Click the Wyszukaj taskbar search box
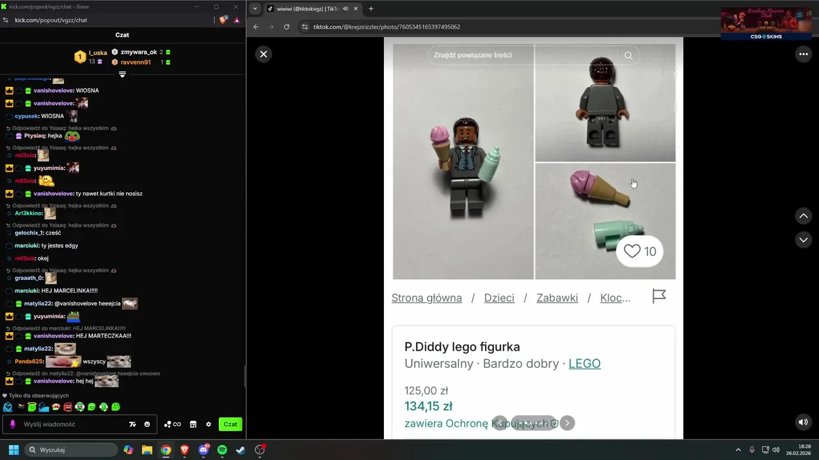Viewport: 819px width, 460px height. tap(71, 450)
